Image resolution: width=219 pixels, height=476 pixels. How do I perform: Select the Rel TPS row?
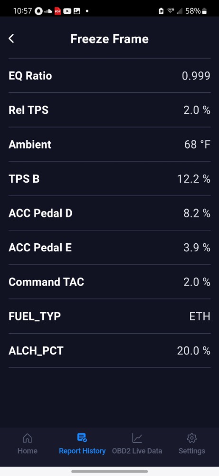tap(109, 110)
